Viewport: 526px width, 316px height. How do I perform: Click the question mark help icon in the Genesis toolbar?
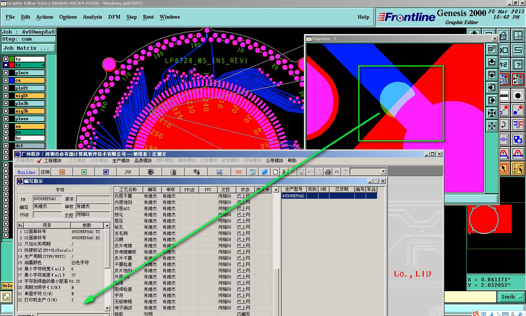pos(518,65)
